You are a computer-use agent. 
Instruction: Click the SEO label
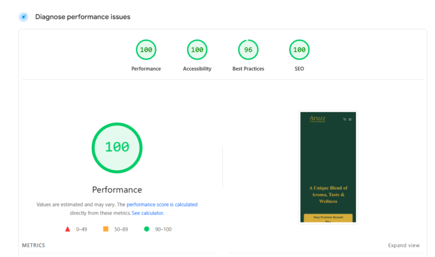(x=299, y=69)
